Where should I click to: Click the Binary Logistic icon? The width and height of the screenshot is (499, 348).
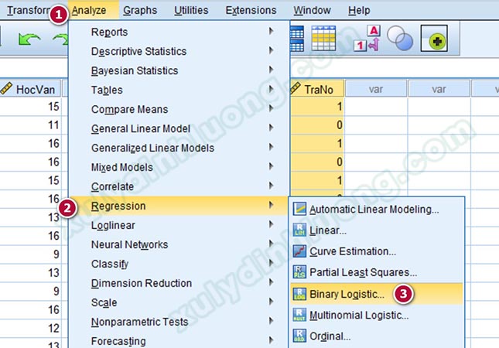click(299, 294)
